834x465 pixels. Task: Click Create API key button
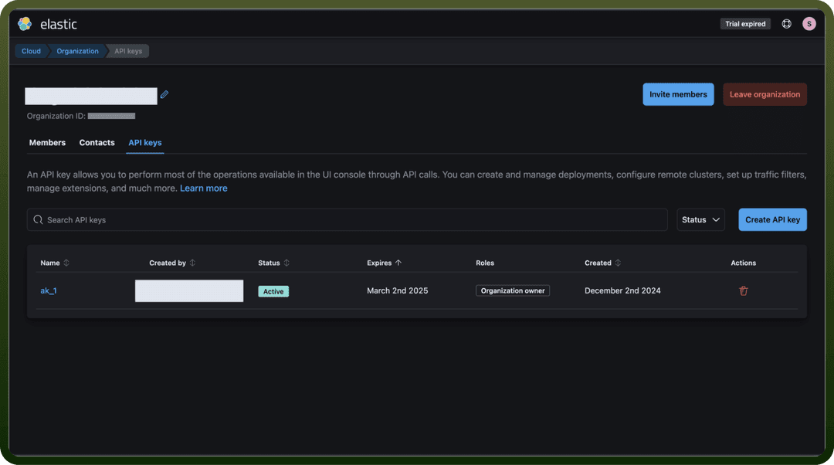click(x=772, y=219)
